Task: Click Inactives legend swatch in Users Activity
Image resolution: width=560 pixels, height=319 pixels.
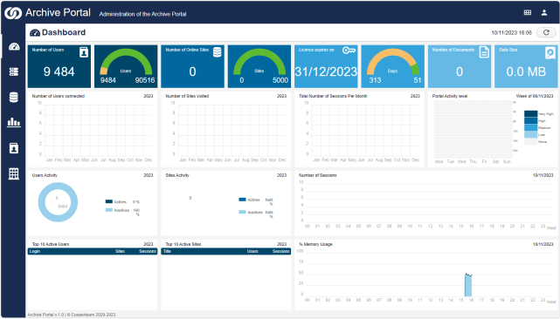Action: pyautogui.click(x=109, y=210)
